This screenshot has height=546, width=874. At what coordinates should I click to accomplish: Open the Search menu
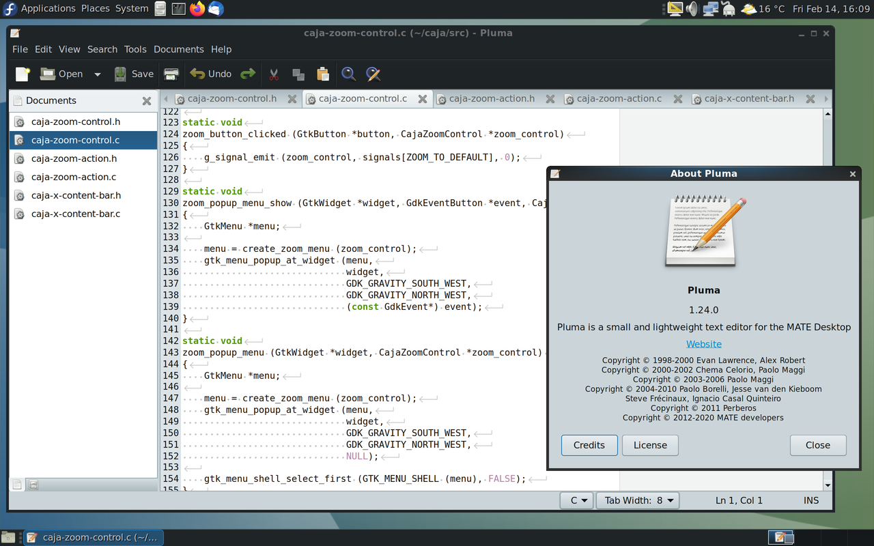coord(102,49)
